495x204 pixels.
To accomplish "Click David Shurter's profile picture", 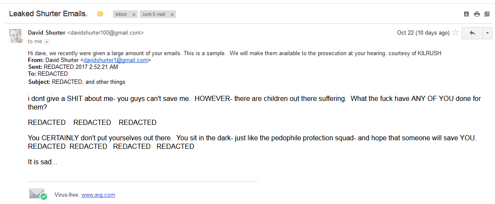I will [16, 36].
